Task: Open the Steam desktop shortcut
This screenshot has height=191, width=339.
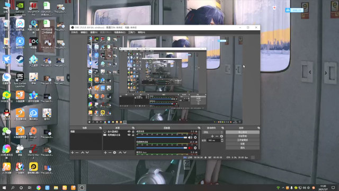Action: point(20,61)
